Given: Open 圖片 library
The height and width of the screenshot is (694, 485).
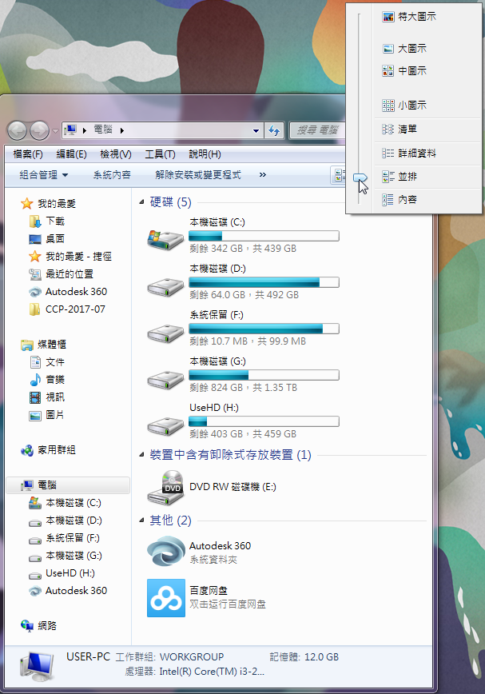Looking at the screenshot, I should [47, 415].
